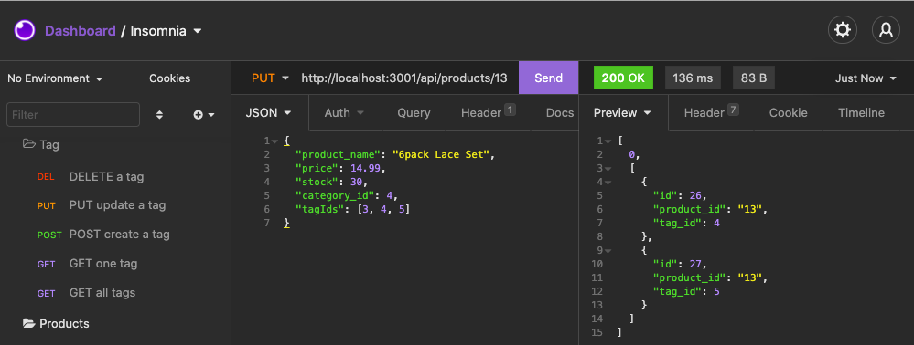Screen dimensions: 914x345
Task: Collapse response line 3 fold arrow
Action: pyautogui.click(x=608, y=169)
